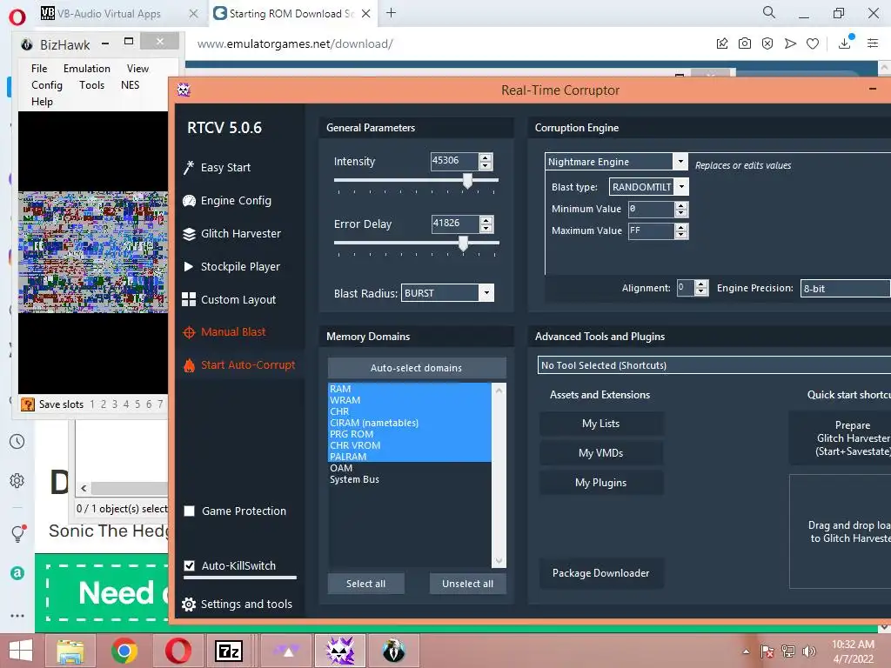Click RTCV window logo icon

tap(184, 90)
